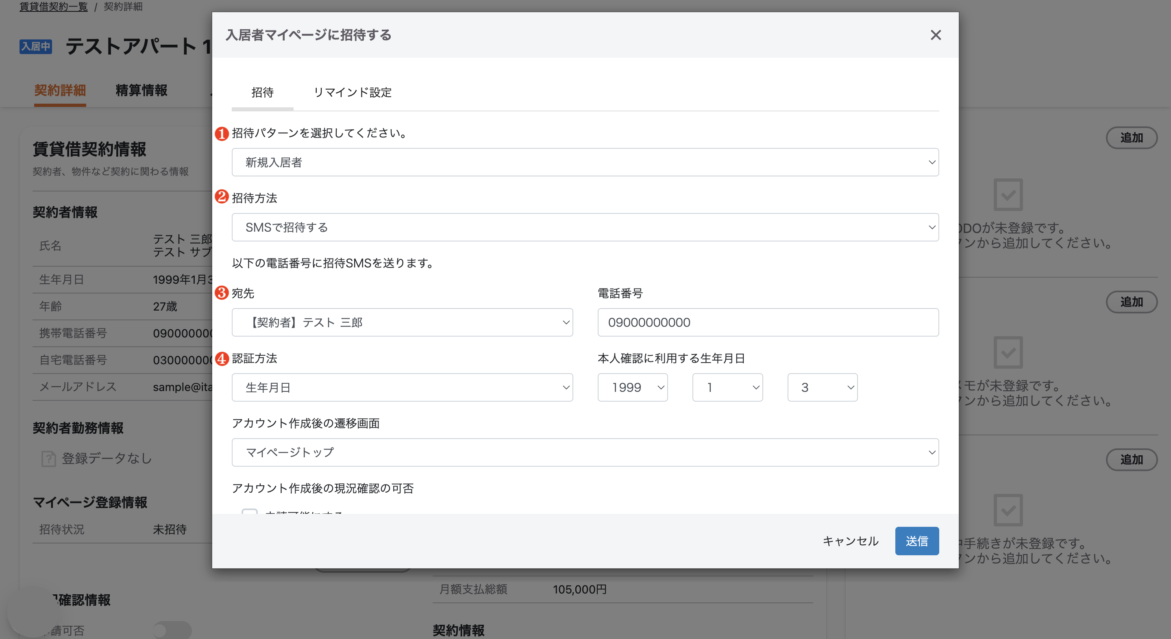The width and height of the screenshot is (1171, 639).
Task: Click the 105,000円 monthly total value
Action: click(x=579, y=589)
